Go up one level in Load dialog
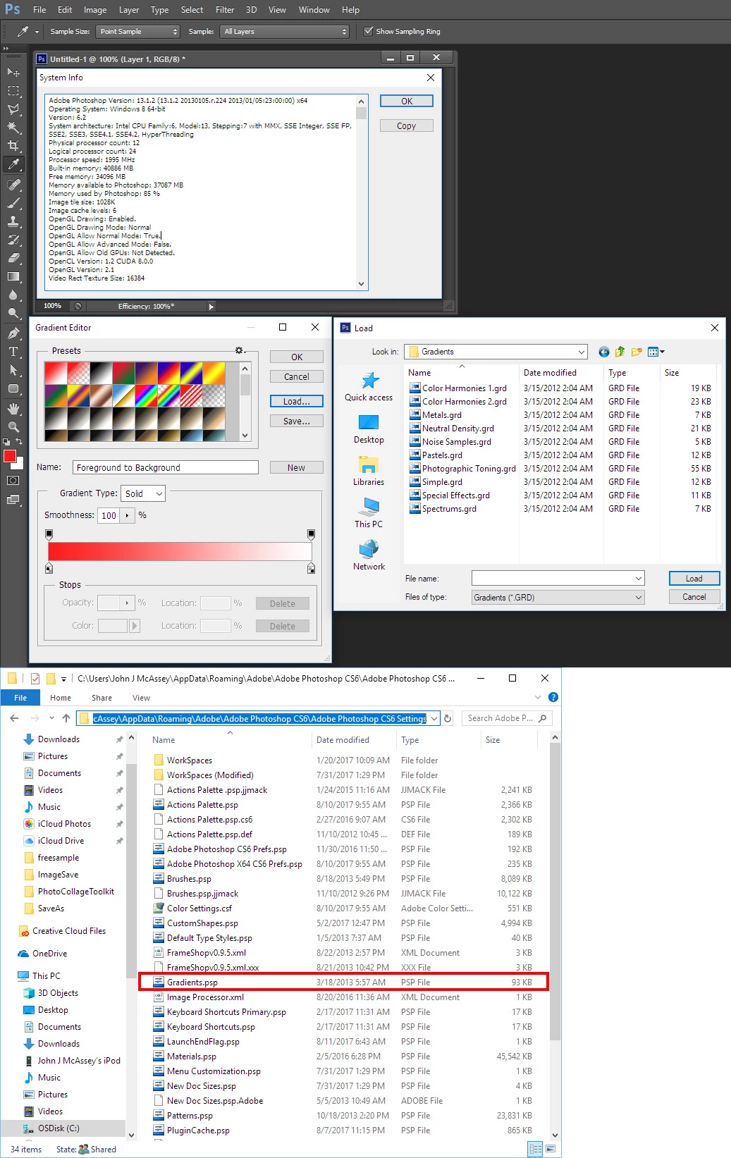The width and height of the screenshot is (731, 1158). (x=620, y=352)
